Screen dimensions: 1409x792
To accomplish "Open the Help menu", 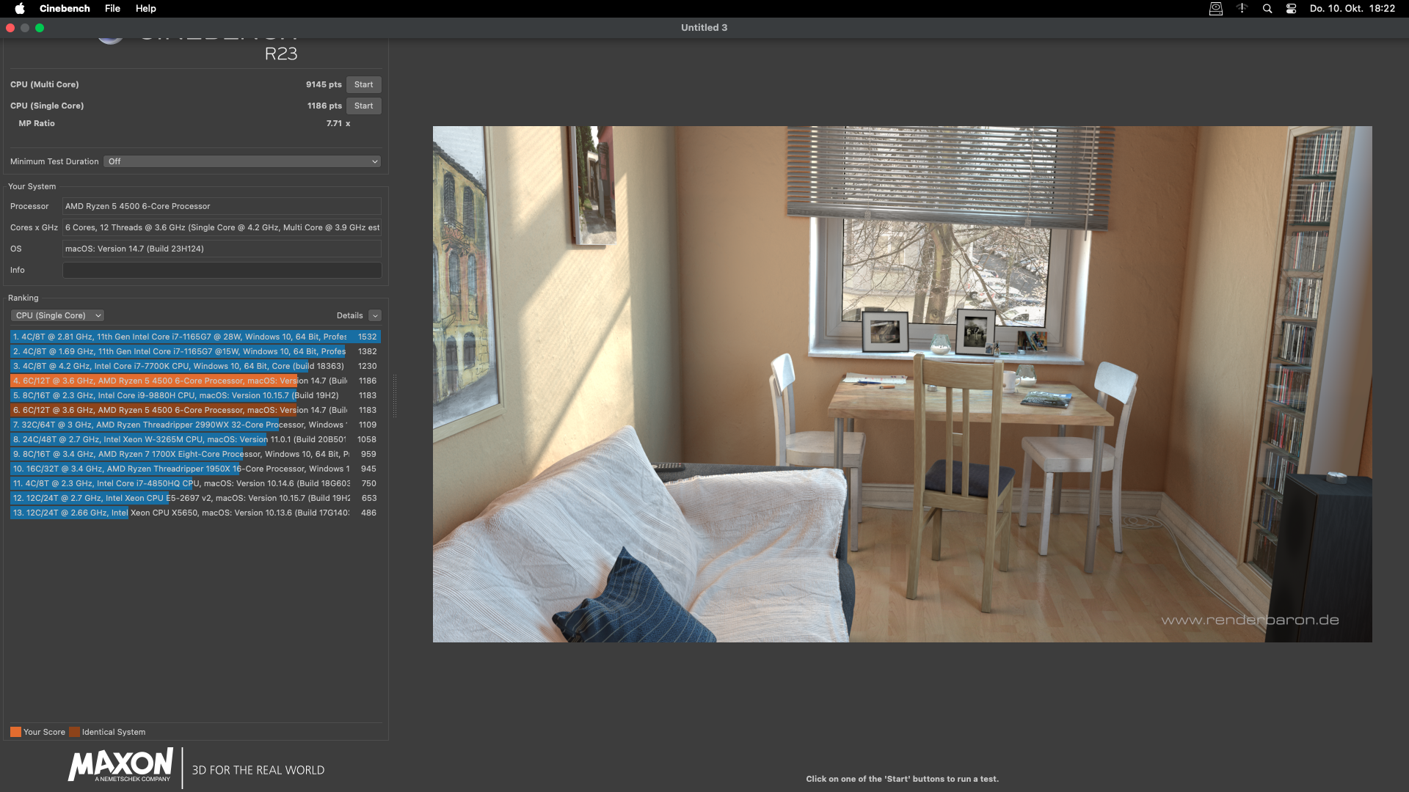I will (145, 9).
